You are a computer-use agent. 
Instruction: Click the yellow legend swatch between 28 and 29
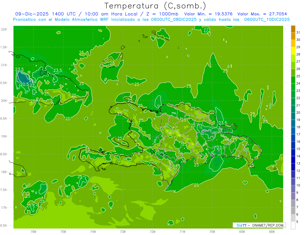(x=293, y=51)
